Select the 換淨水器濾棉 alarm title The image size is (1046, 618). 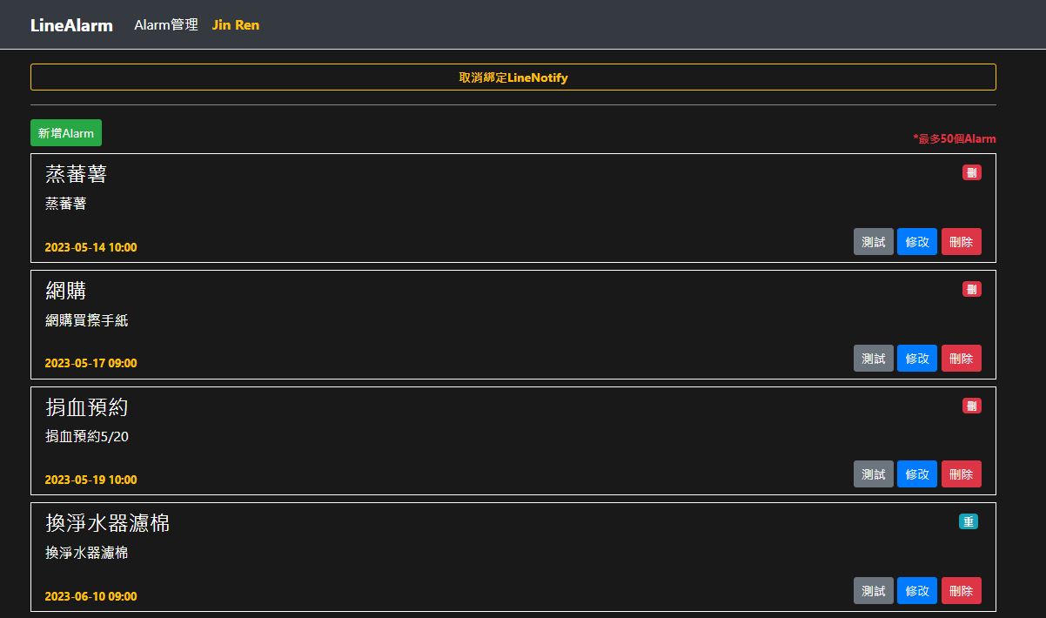pyautogui.click(x=107, y=523)
